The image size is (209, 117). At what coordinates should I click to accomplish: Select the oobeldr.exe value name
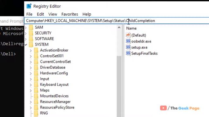pos(141,41)
